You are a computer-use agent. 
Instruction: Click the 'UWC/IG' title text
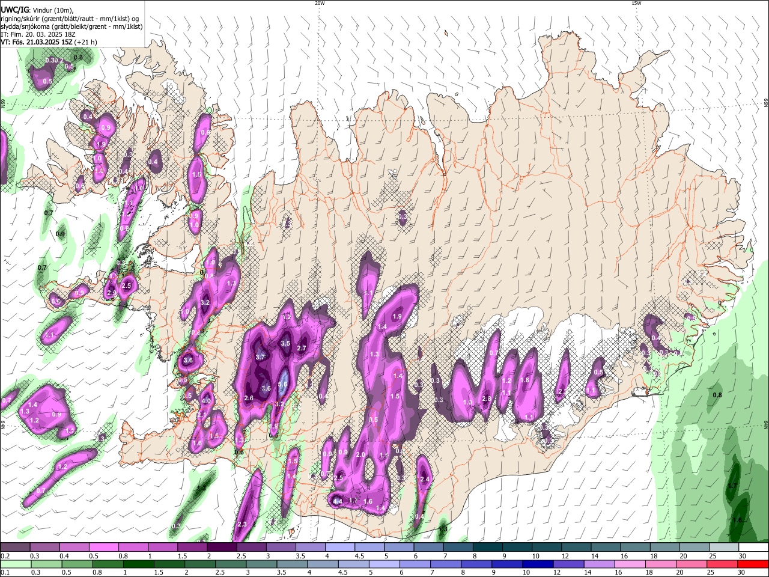[x=14, y=10]
